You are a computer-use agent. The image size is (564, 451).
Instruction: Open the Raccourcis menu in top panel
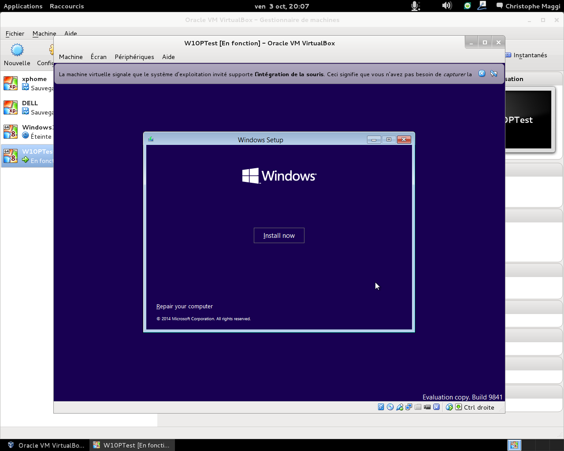[67, 6]
